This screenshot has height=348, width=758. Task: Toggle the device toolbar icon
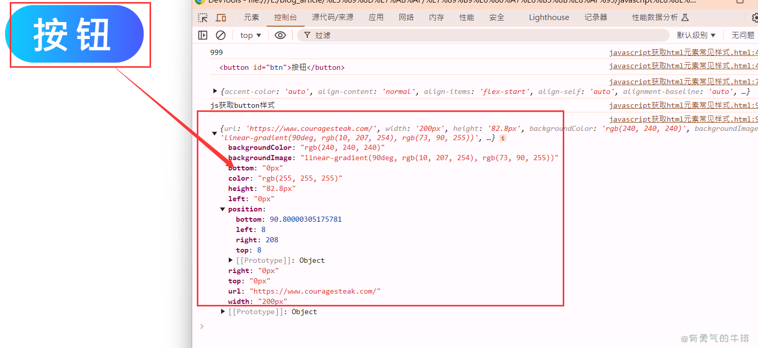click(221, 17)
